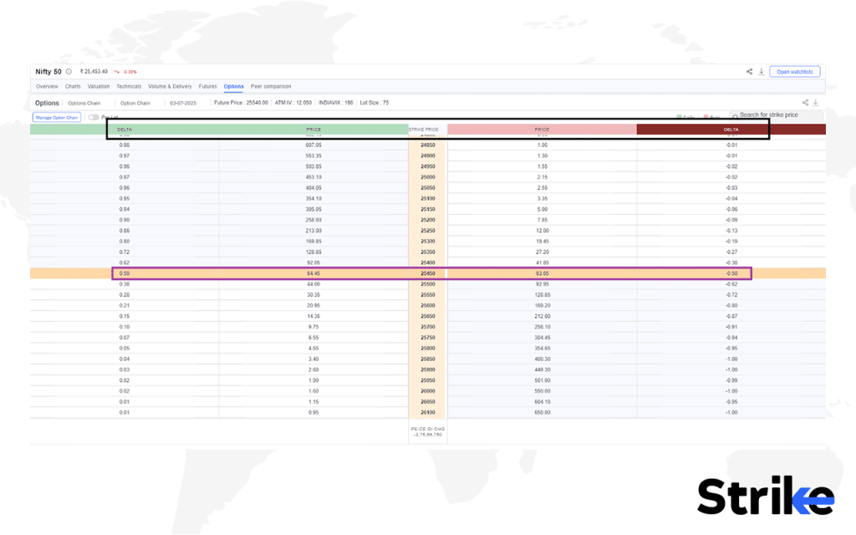Click call price 4.65 at strike 25800
Screen dimensions: 856x535
click(x=313, y=349)
